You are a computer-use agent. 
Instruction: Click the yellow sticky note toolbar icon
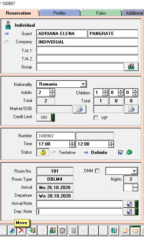[x=135, y=230]
